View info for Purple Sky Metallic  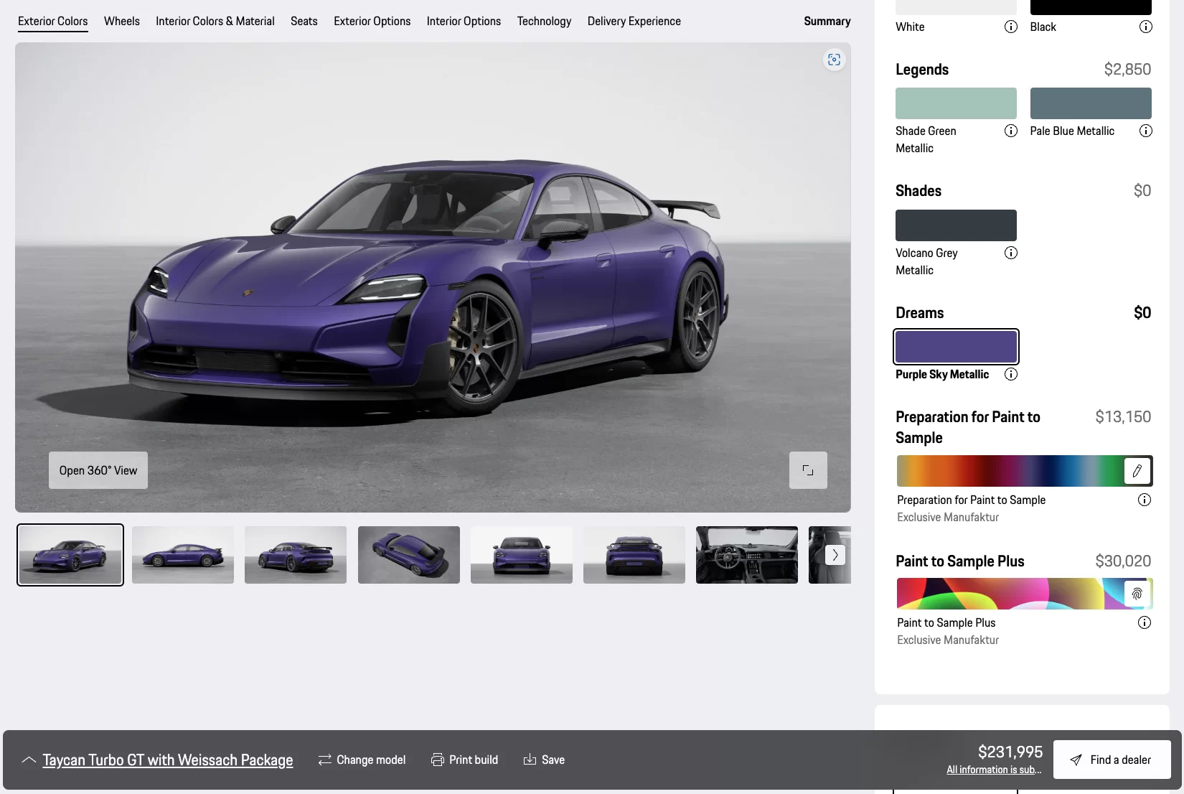1010,374
